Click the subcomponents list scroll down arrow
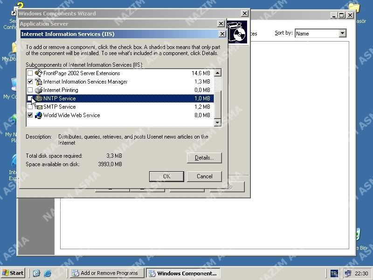The image size is (373, 280). pyautogui.click(x=217, y=123)
